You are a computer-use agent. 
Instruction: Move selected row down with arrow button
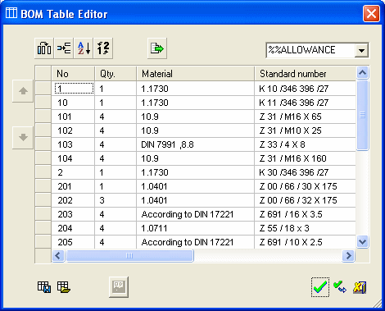[23, 137]
